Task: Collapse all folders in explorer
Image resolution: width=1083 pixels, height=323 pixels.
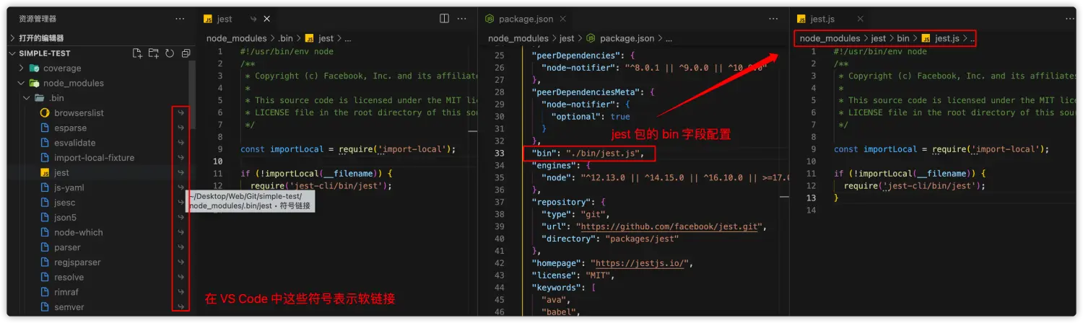Action: (x=186, y=53)
